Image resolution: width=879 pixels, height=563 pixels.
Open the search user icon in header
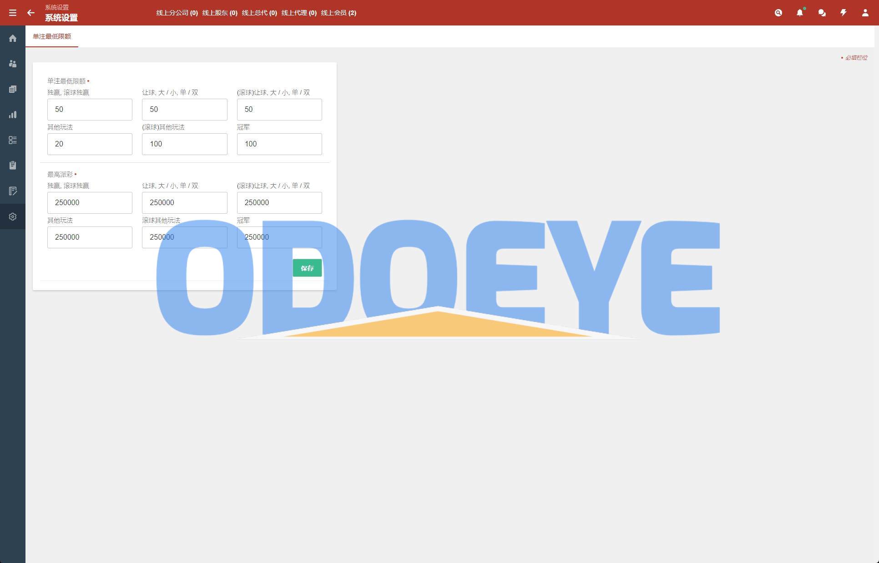(778, 13)
